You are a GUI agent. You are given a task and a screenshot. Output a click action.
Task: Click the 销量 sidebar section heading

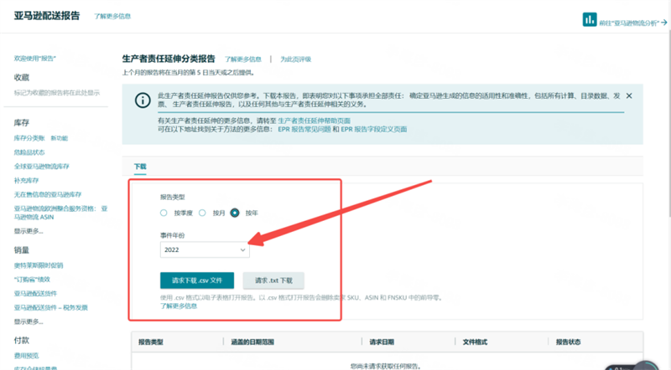[x=22, y=250]
